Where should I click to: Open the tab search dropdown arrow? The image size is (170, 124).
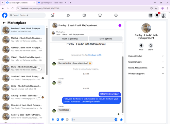point(3,3)
